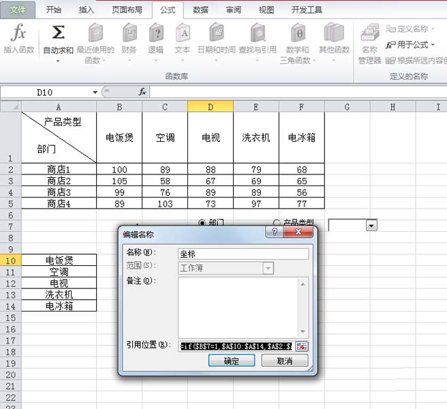Switch to the 开始 tab
Screen dimensions: 447x409
[54, 10]
